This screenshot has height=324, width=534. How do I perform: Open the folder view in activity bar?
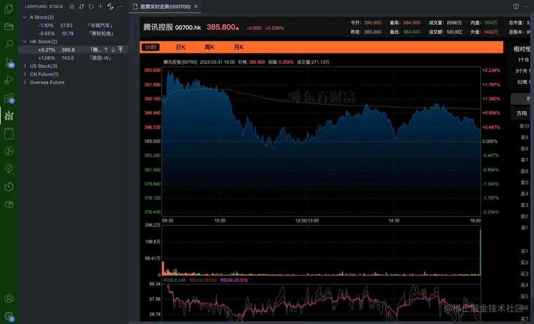(x=9, y=27)
